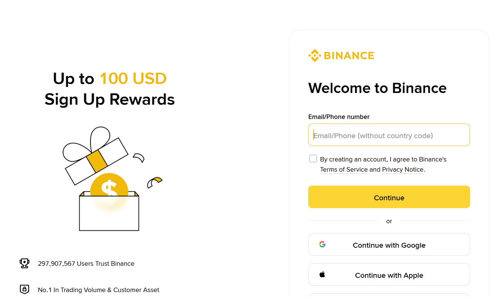This screenshot has width=495, height=297.
Task: Click the trophy icon beside the user count
Action: (x=25, y=263)
